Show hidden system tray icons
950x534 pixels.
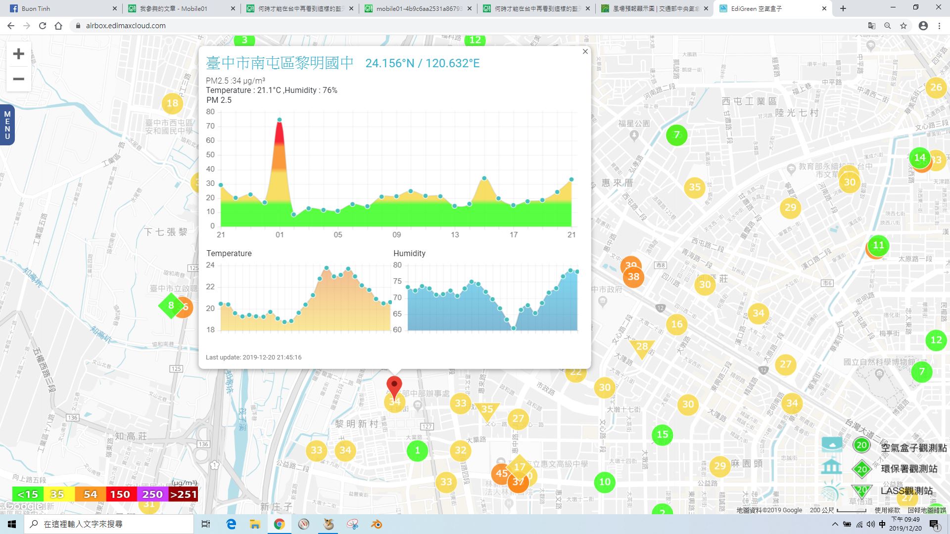coord(835,524)
